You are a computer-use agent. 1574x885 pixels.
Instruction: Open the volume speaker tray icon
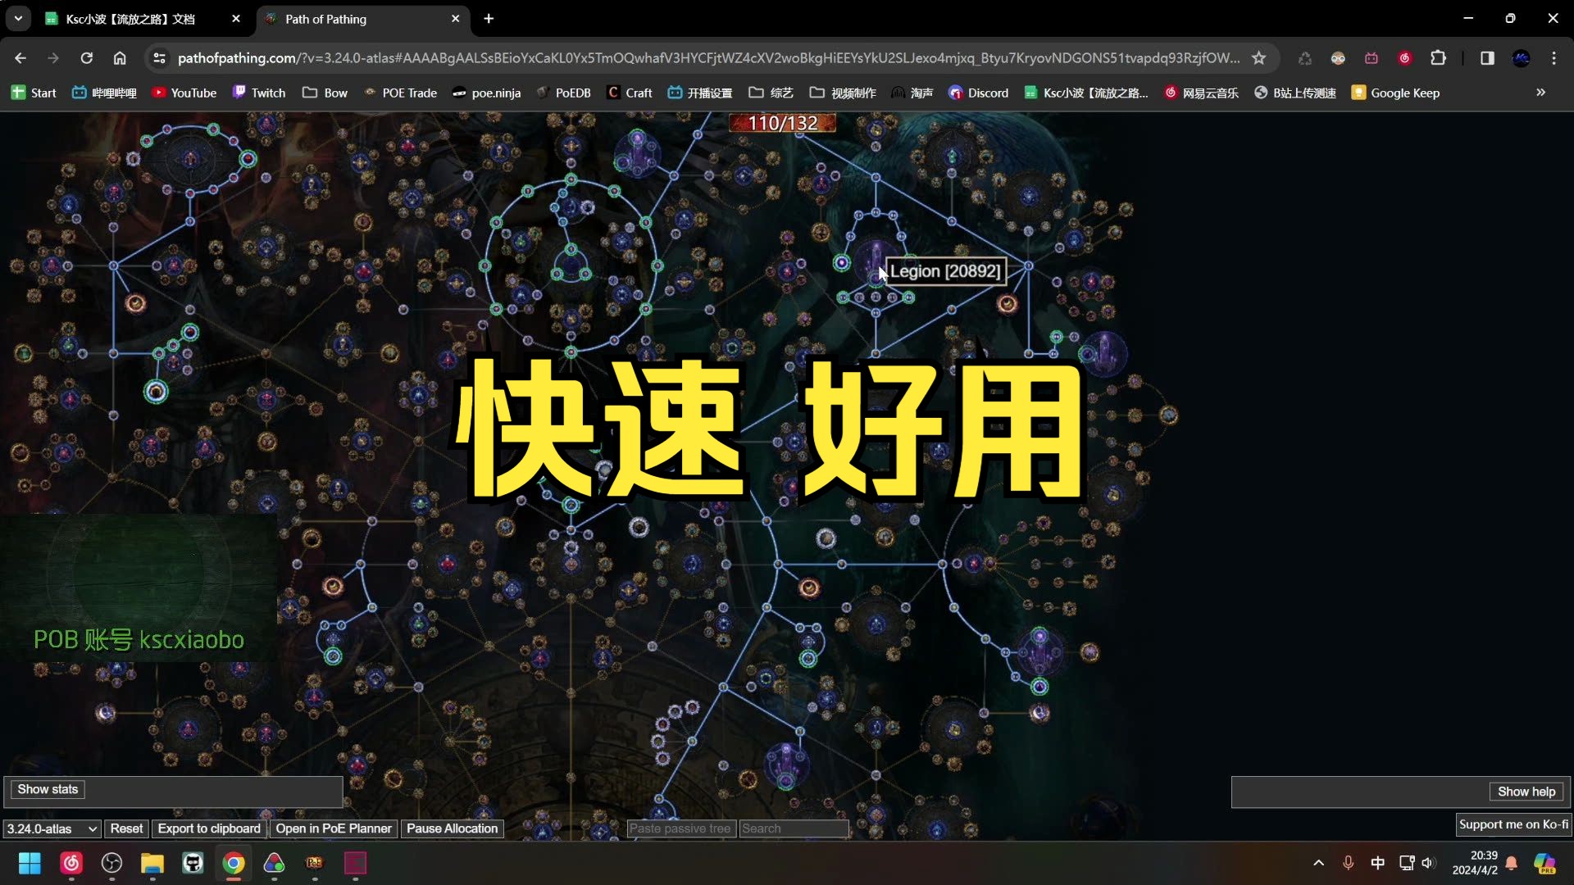(x=1428, y=863)
